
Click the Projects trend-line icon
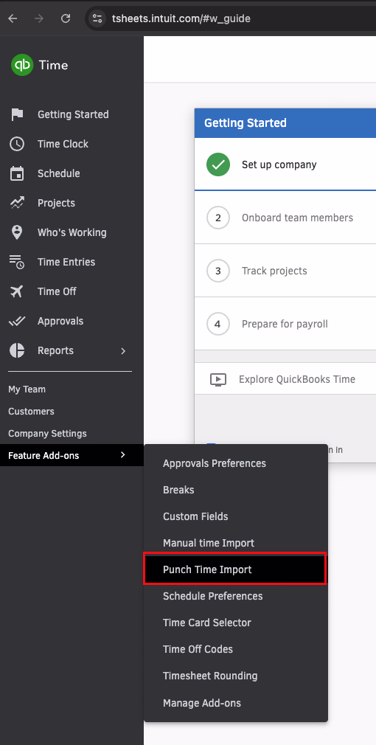pos(17,203)
